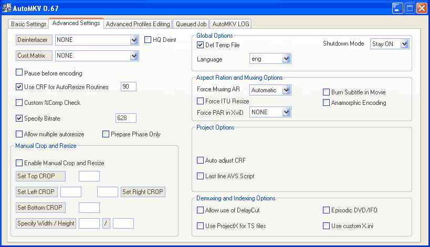Screen dimensions: 430x247
Task: Click the AutoMKV app icon in title bar
Action: click(7, 8)
